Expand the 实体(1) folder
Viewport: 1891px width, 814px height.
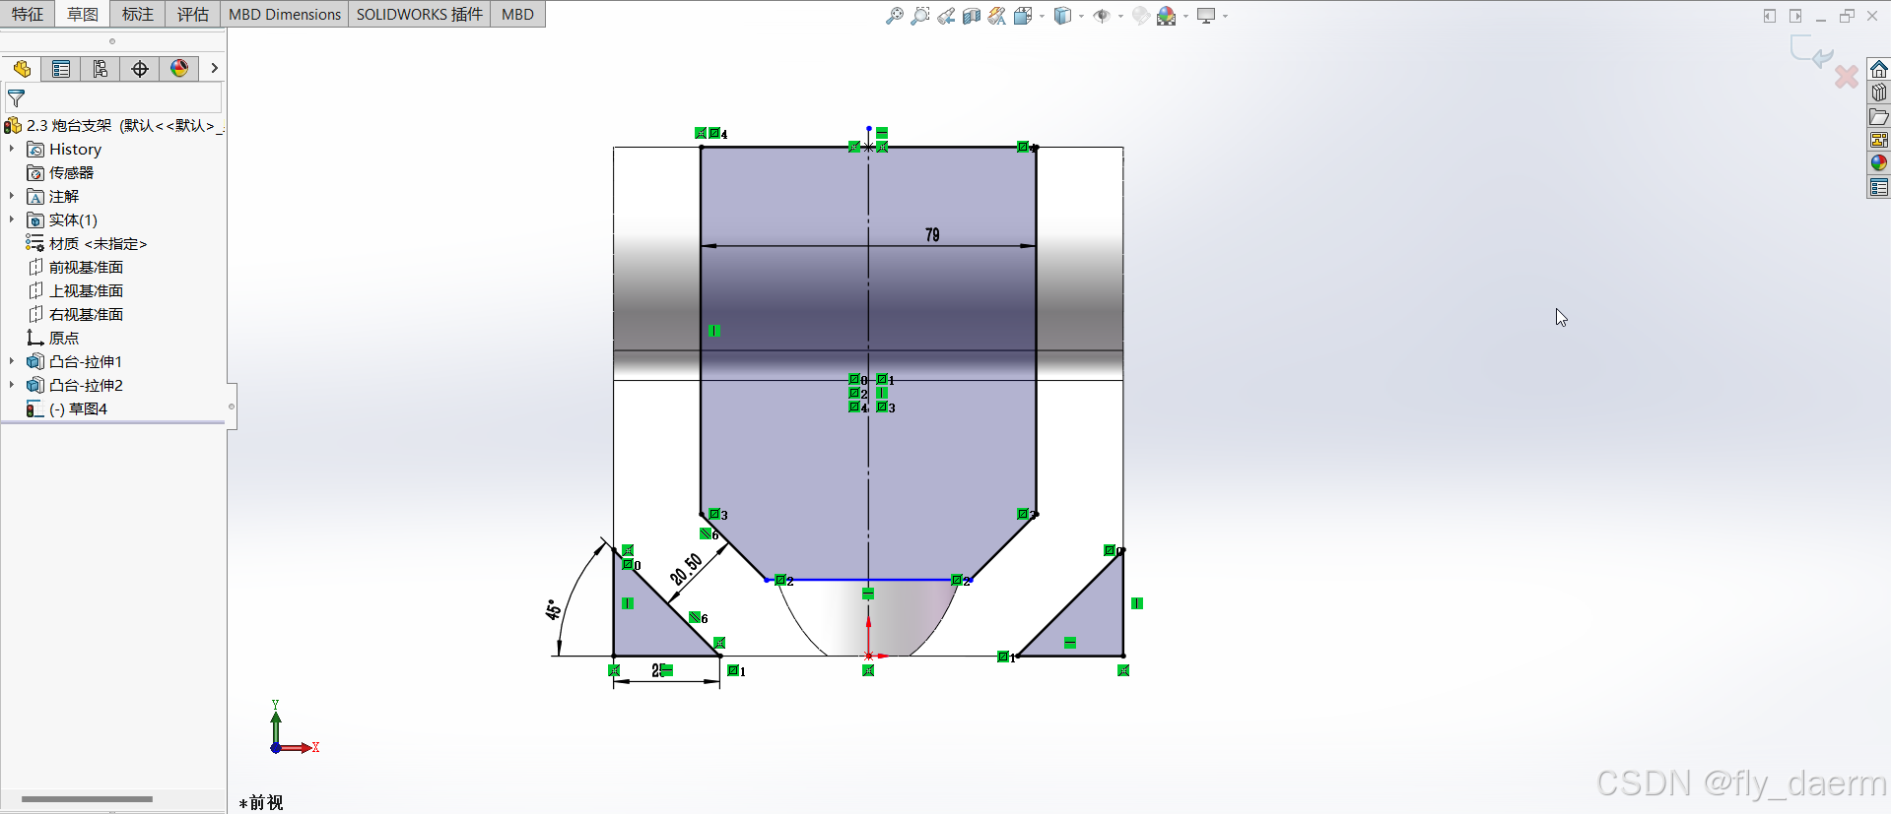[12, 219]
